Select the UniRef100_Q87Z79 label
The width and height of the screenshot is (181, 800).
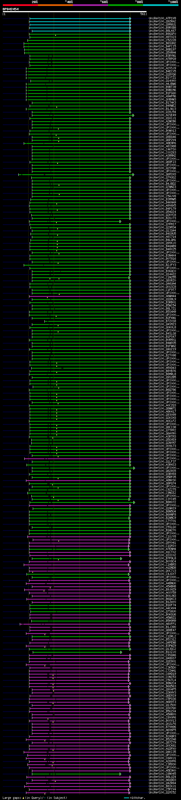point(162,742)
